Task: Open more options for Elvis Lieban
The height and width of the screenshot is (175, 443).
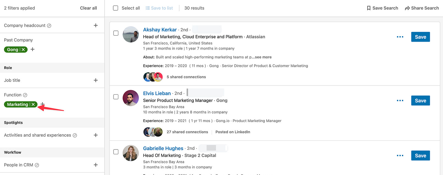Action: point(400,100)
